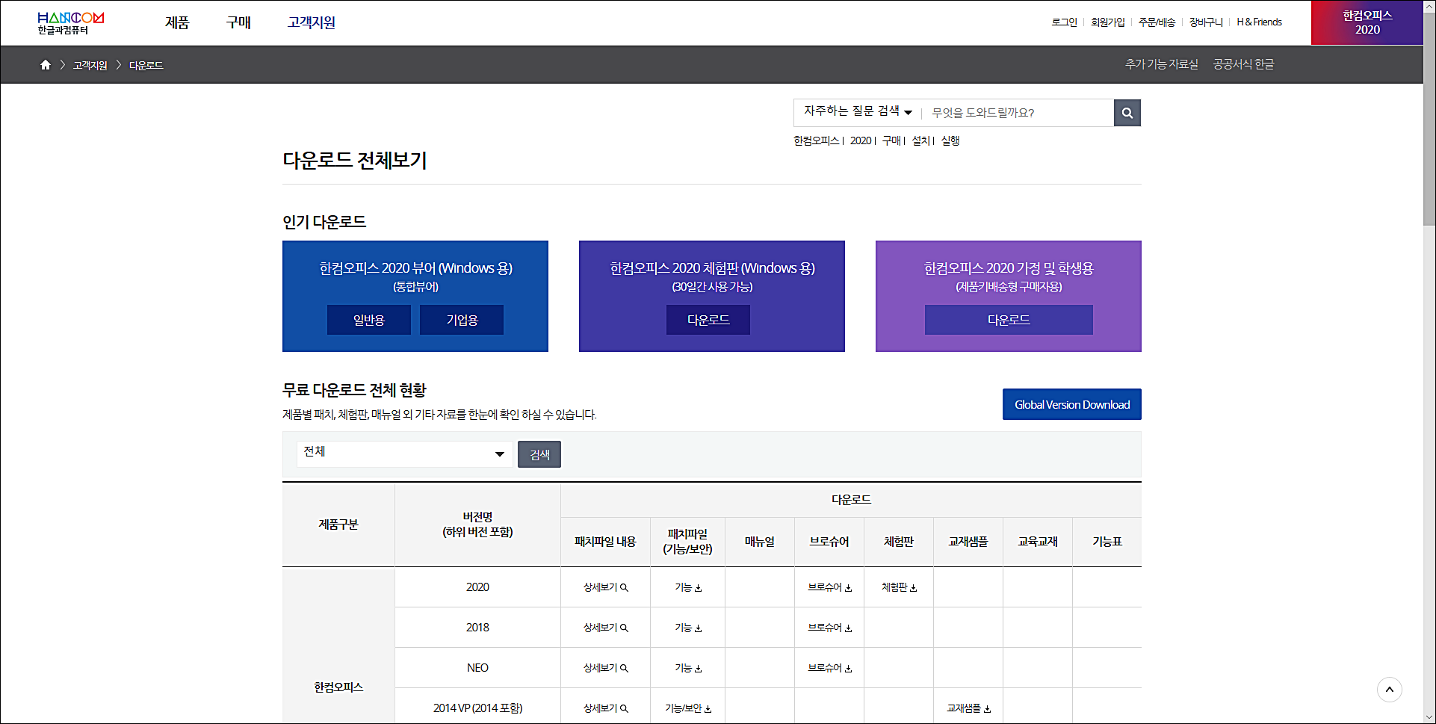
Task: Click the Hancom logo
Action: 71,22
